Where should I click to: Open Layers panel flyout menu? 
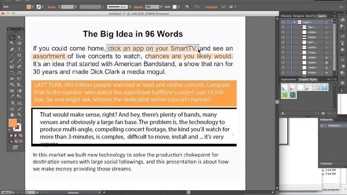pyautogui.click(x=334, y=16)
